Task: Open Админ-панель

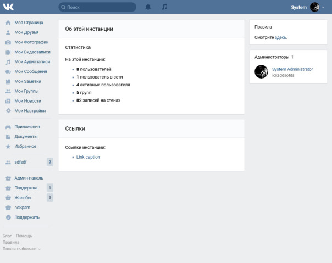Action: (x=29, y=178)
